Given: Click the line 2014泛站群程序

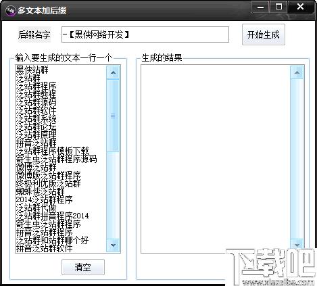Looking at the screenshot, I should (x=45, y=199).
